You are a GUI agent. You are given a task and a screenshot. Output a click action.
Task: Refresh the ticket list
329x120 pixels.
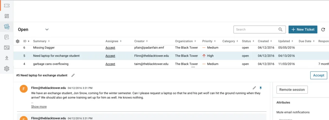pyautogui.click(x=323, y=30)
